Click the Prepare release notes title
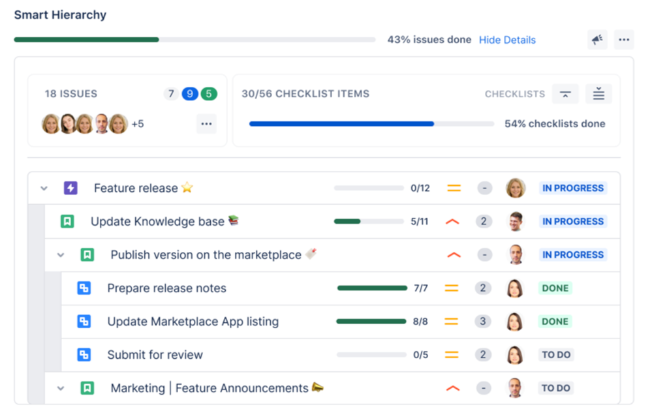652x411 pixels. 166,288
